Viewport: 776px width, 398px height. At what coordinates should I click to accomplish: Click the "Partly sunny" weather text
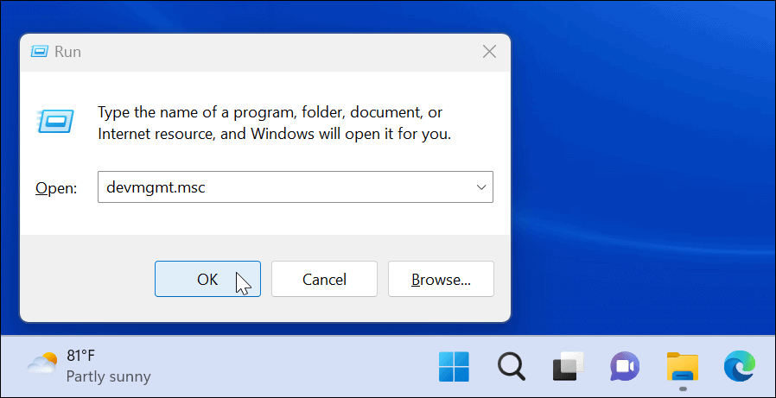108,376
